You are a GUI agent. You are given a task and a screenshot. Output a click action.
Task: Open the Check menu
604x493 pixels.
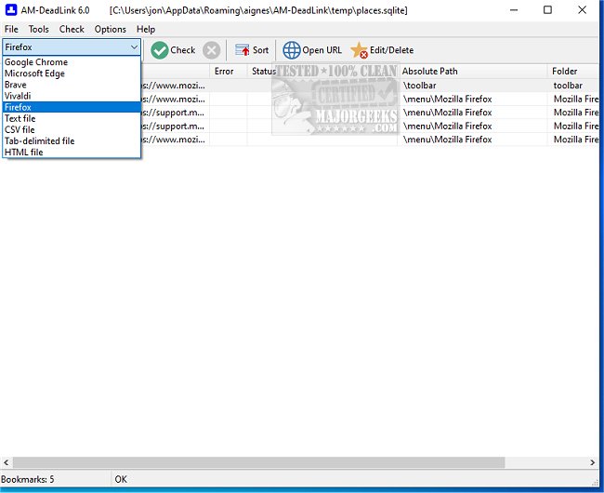pos(72,29)
